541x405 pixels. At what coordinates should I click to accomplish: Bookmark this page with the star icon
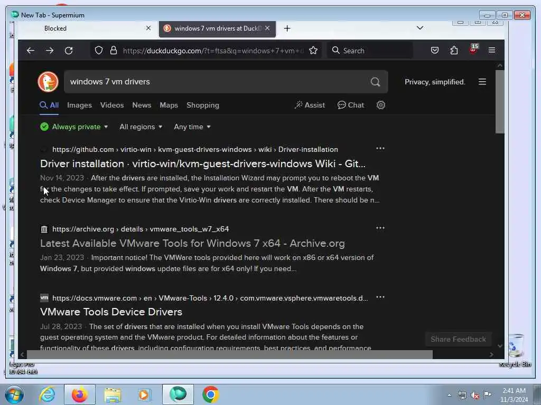pyautogui.click(x=313, y=51)
